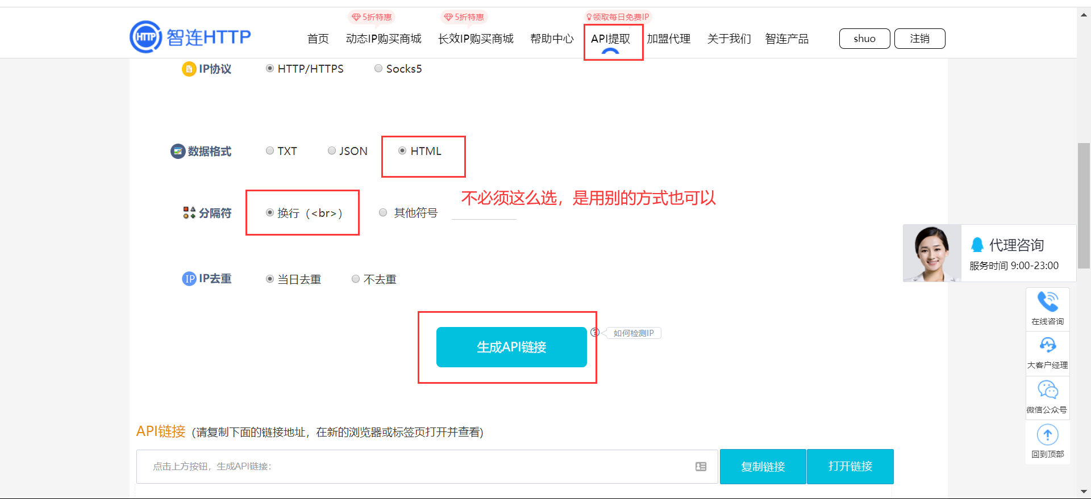This screenshot has width=1091, height=499.
Task: Select TXT data format
Action: point(270,151)
